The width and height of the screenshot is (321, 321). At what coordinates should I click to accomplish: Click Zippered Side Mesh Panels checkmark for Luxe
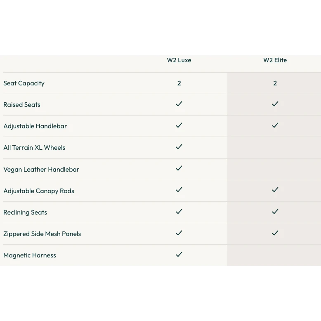click(179, 233)
